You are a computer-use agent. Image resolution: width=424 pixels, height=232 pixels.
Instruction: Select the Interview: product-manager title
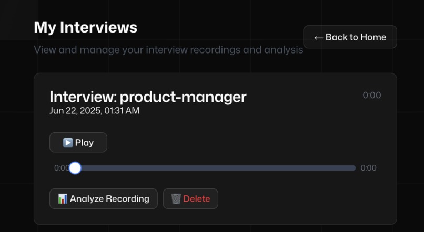click(148, 97)
